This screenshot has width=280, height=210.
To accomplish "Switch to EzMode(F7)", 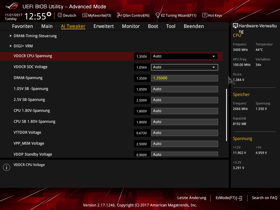I will [x=229, y=198].
